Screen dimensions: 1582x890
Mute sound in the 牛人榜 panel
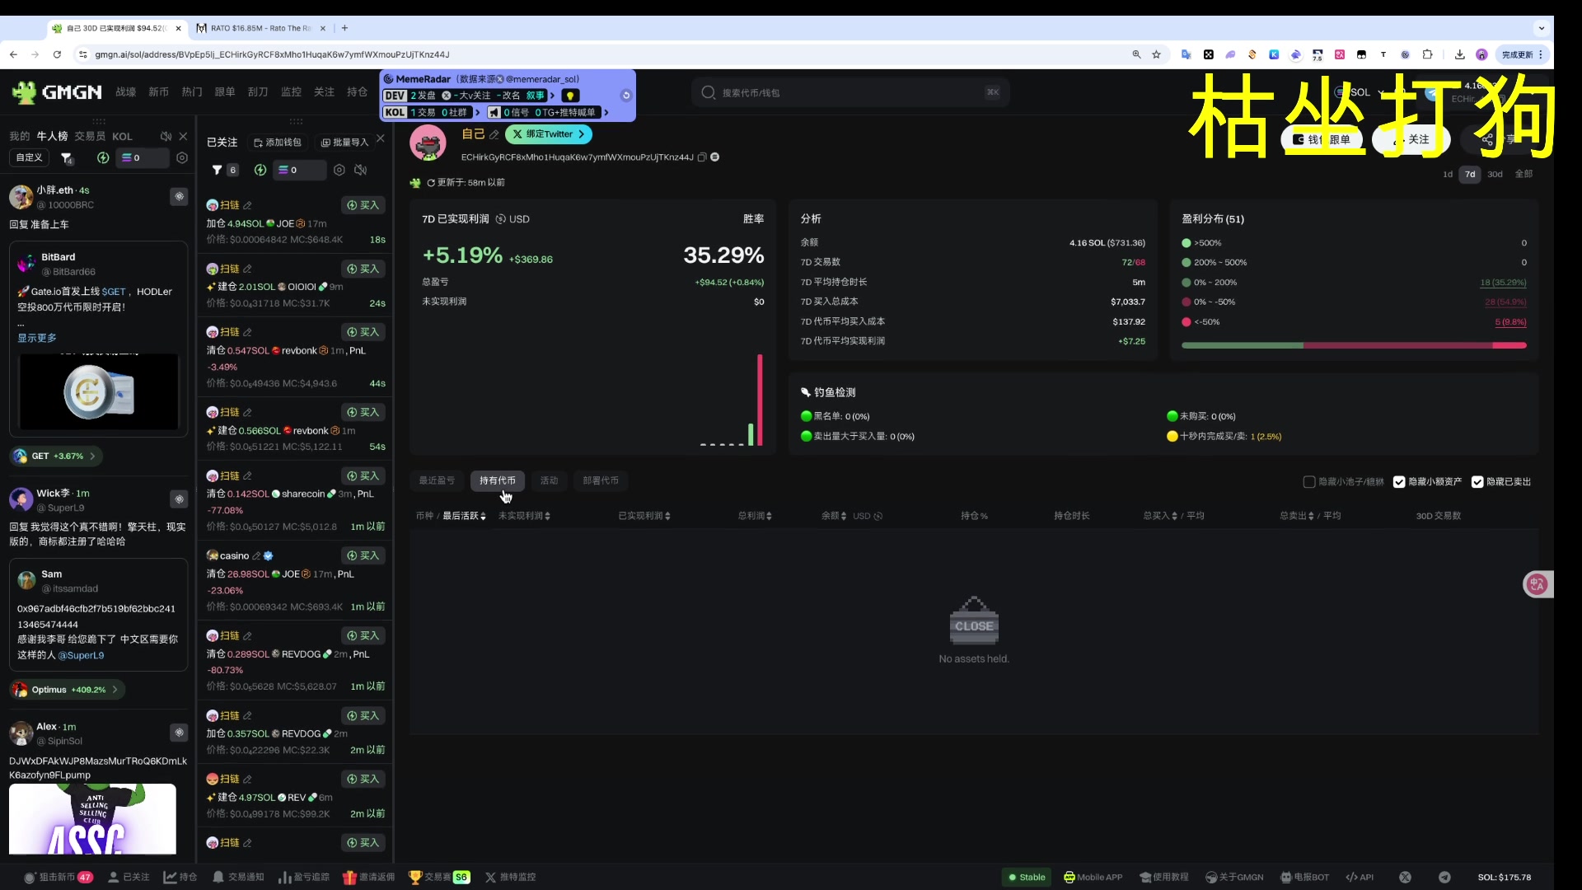point(166,136)
